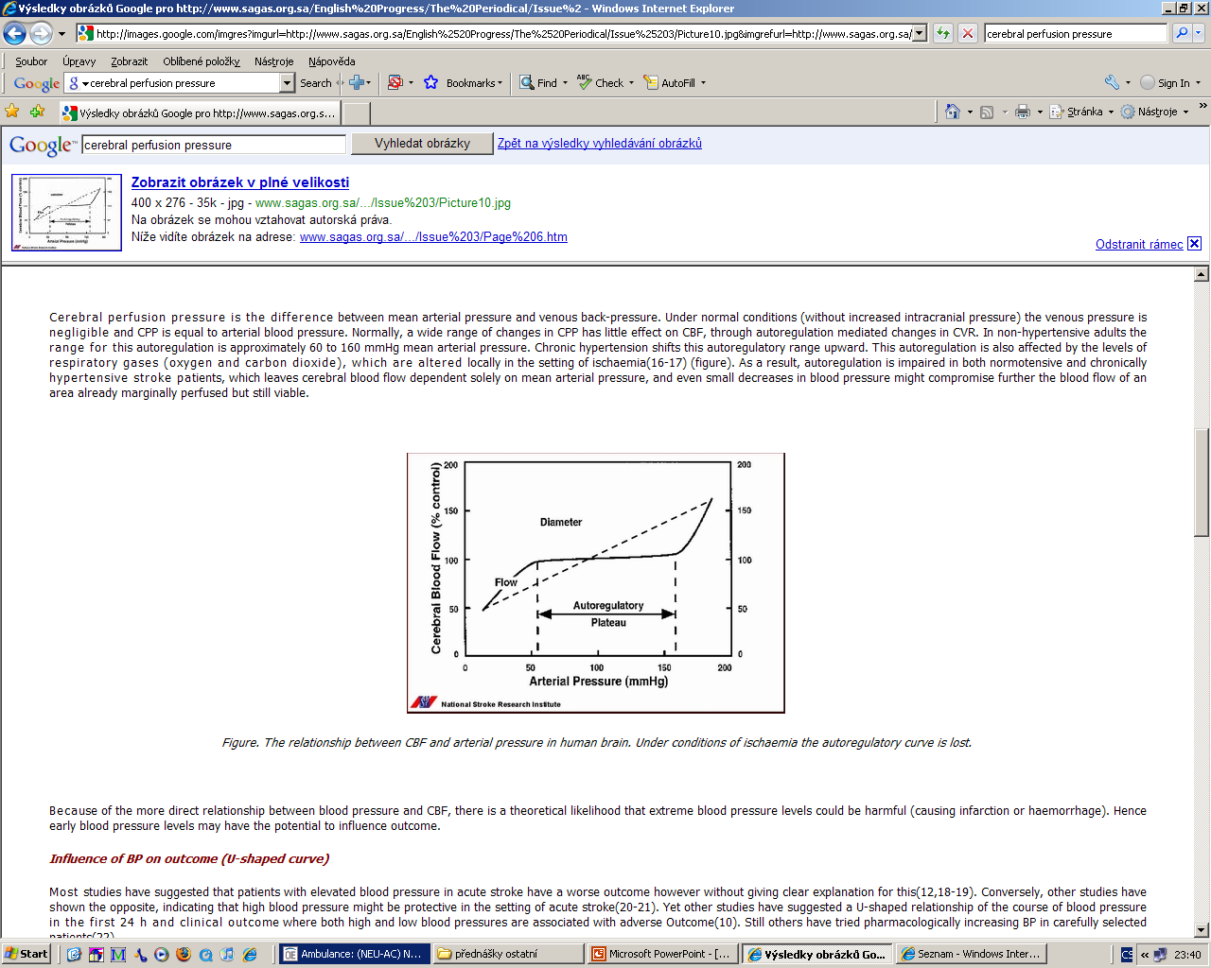Open Oblíbené položky menu

(202, 61)
